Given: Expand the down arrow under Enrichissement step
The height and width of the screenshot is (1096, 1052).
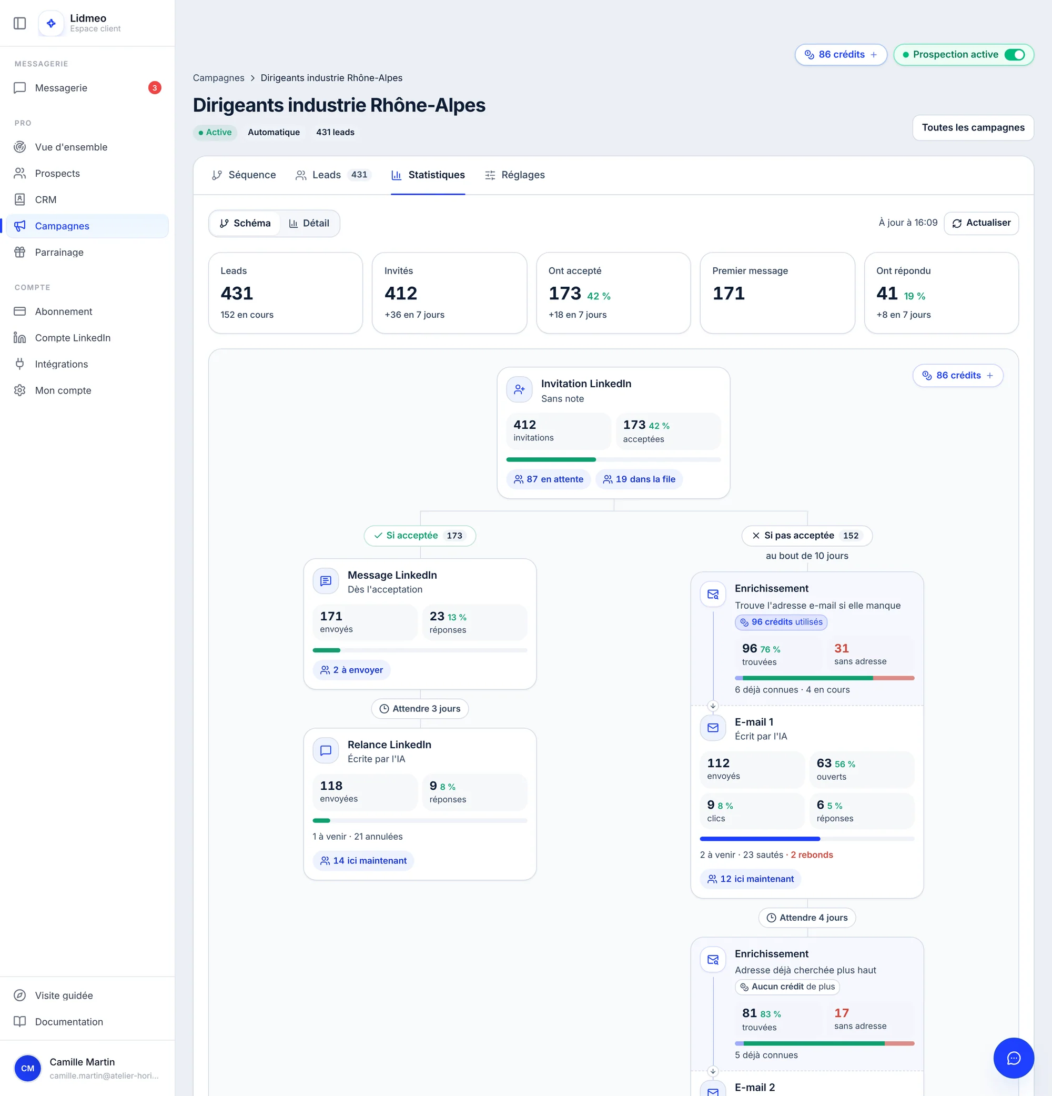Looking at the screenshot, I should pos(713,706).
